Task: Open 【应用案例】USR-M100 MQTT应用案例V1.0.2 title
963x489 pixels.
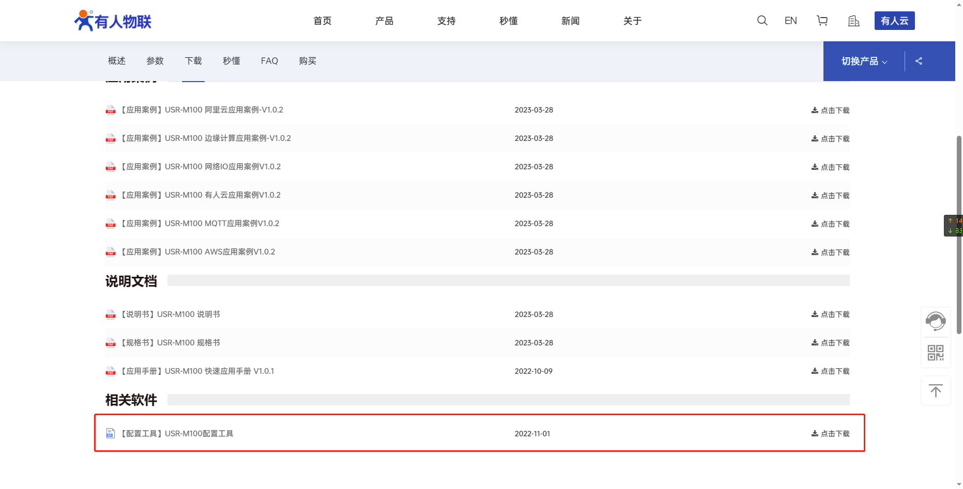Action: (x=200, y=224)
